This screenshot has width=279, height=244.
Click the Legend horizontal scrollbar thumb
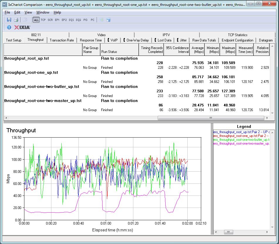coord(228,232)
